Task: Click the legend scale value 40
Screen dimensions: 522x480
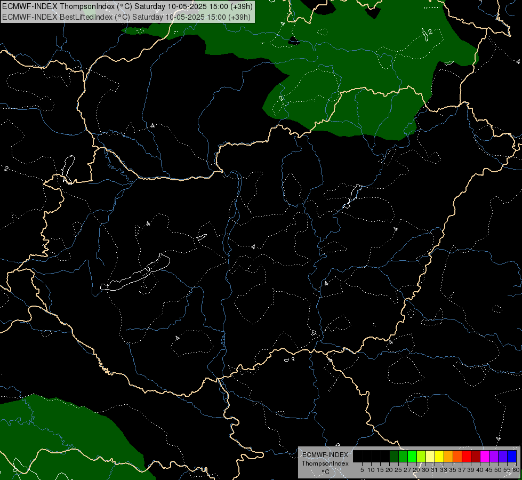Action: click(480, 470)
